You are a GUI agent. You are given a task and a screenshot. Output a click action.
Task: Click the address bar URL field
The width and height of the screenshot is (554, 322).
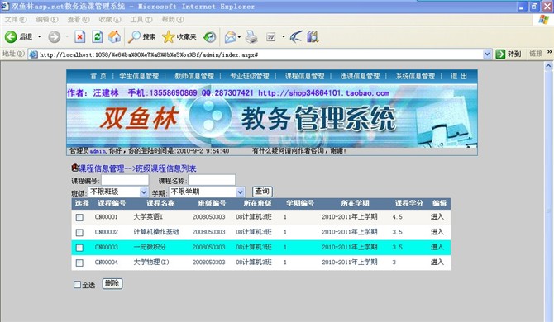[x=260, y=54]
